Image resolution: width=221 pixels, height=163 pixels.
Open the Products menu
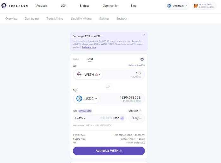[x=42, y=6]
